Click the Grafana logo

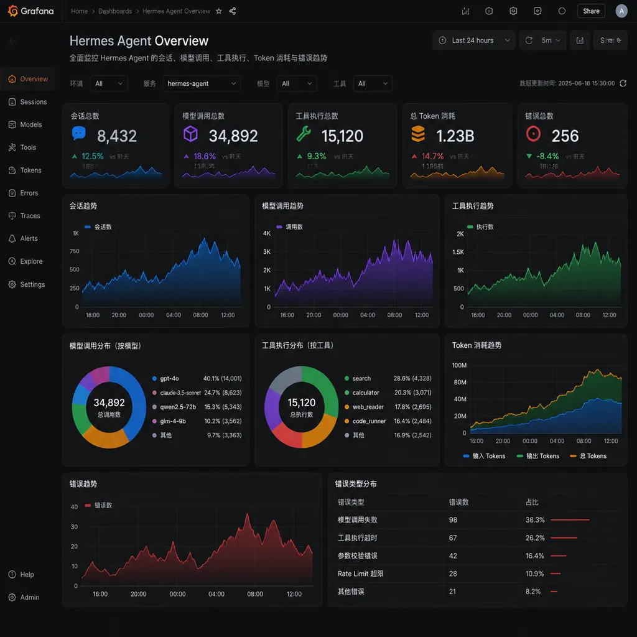coord(31,11)
